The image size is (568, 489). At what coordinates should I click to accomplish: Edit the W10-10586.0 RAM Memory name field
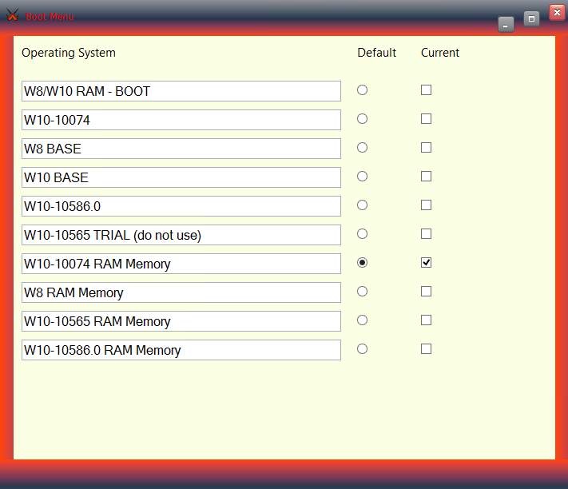click(x=181, y=350)
